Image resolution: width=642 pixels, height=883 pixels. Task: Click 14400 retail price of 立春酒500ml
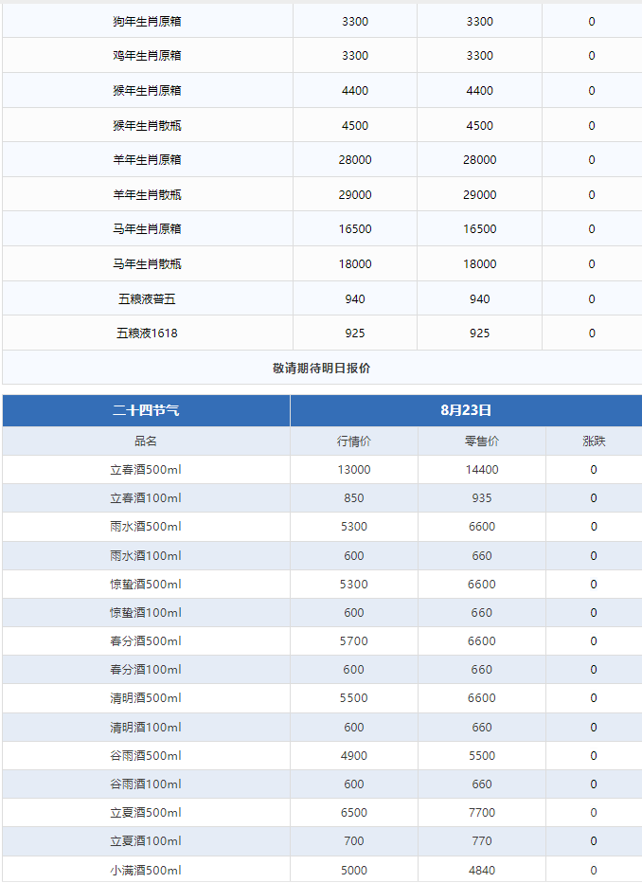[482, 470]
